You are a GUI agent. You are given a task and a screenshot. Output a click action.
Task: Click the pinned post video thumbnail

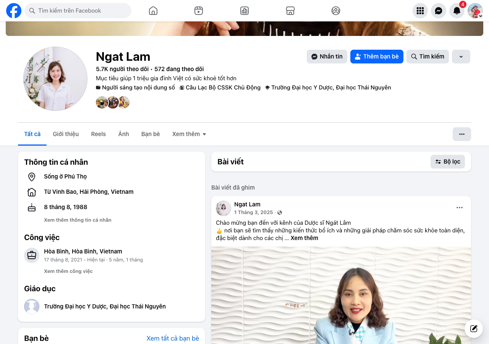click(x=341, y=295)
